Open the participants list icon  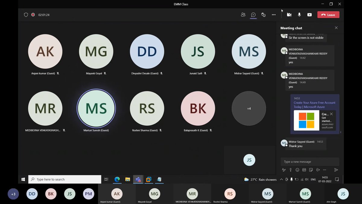[x=243, y=15]
